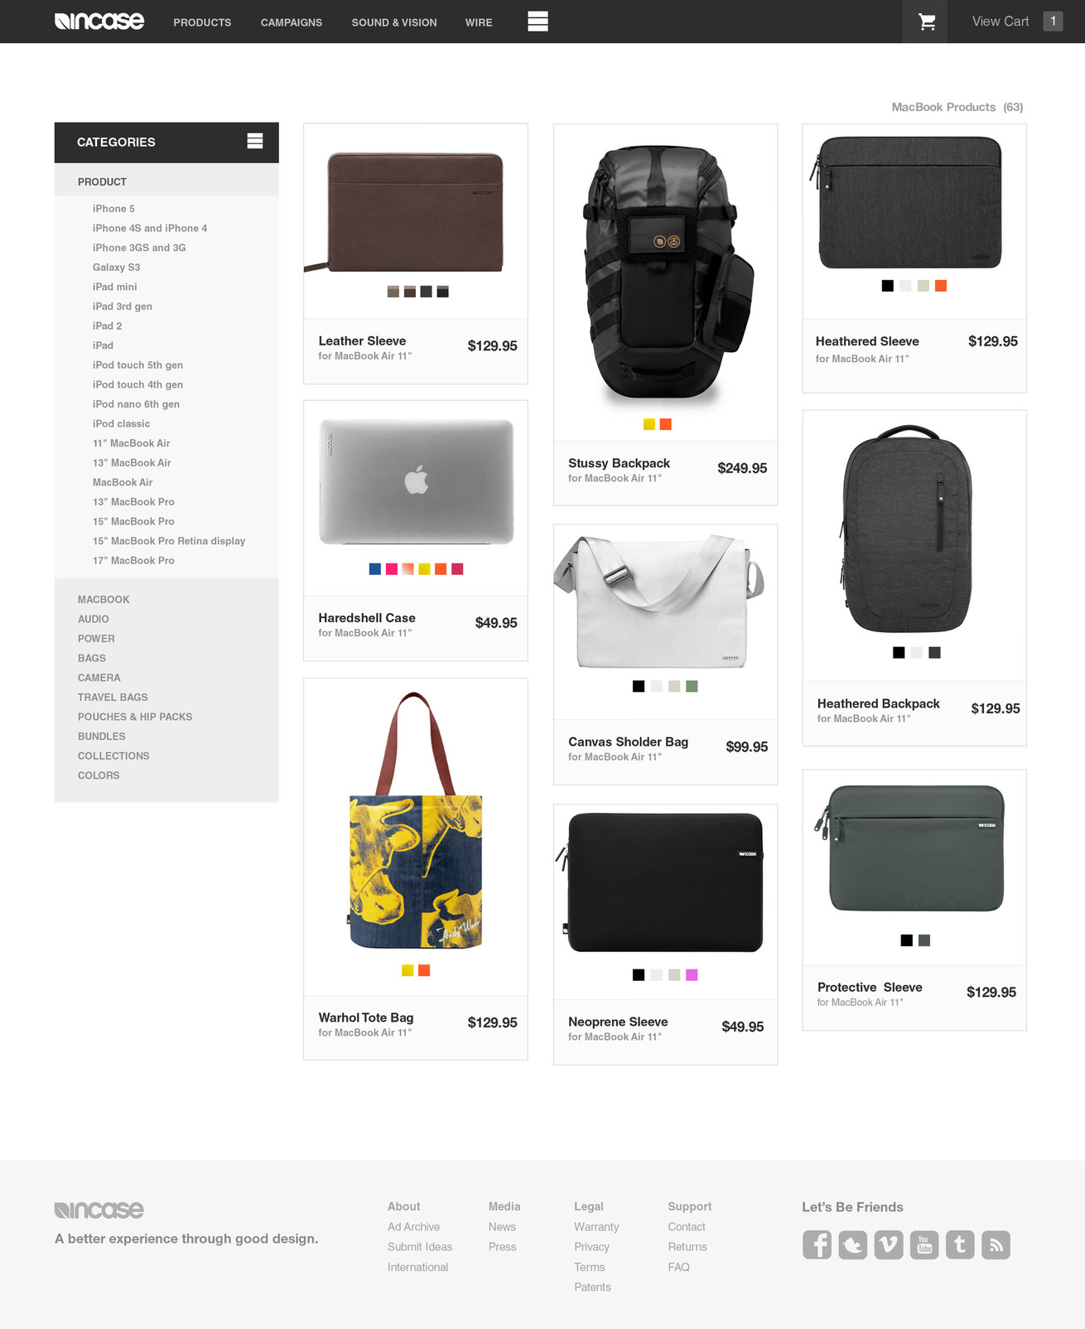Screen dimensions: 1085x1329
Task: Click the RSS feed icon
Action: pyautogui.click(x=996, y=1244)
